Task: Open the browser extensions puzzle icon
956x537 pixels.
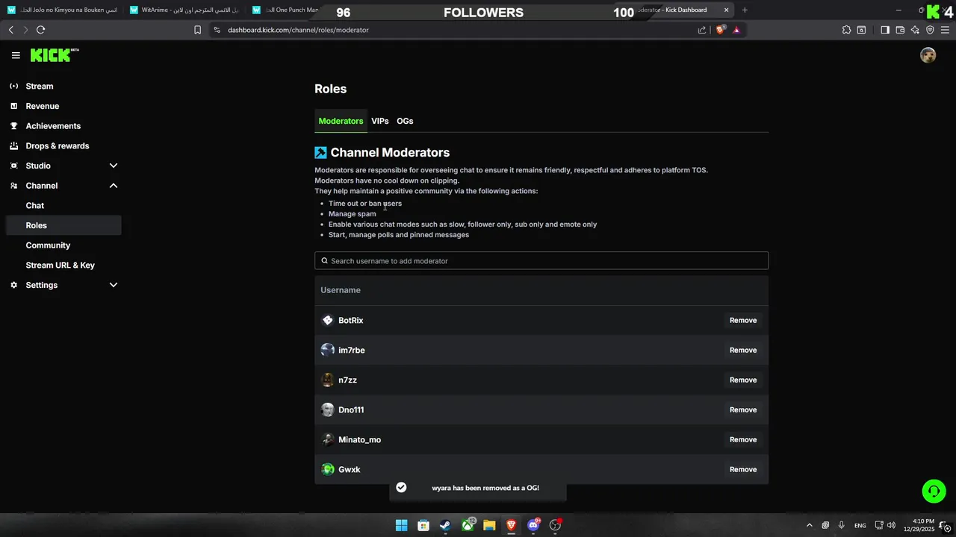Action: click(846, 30)
